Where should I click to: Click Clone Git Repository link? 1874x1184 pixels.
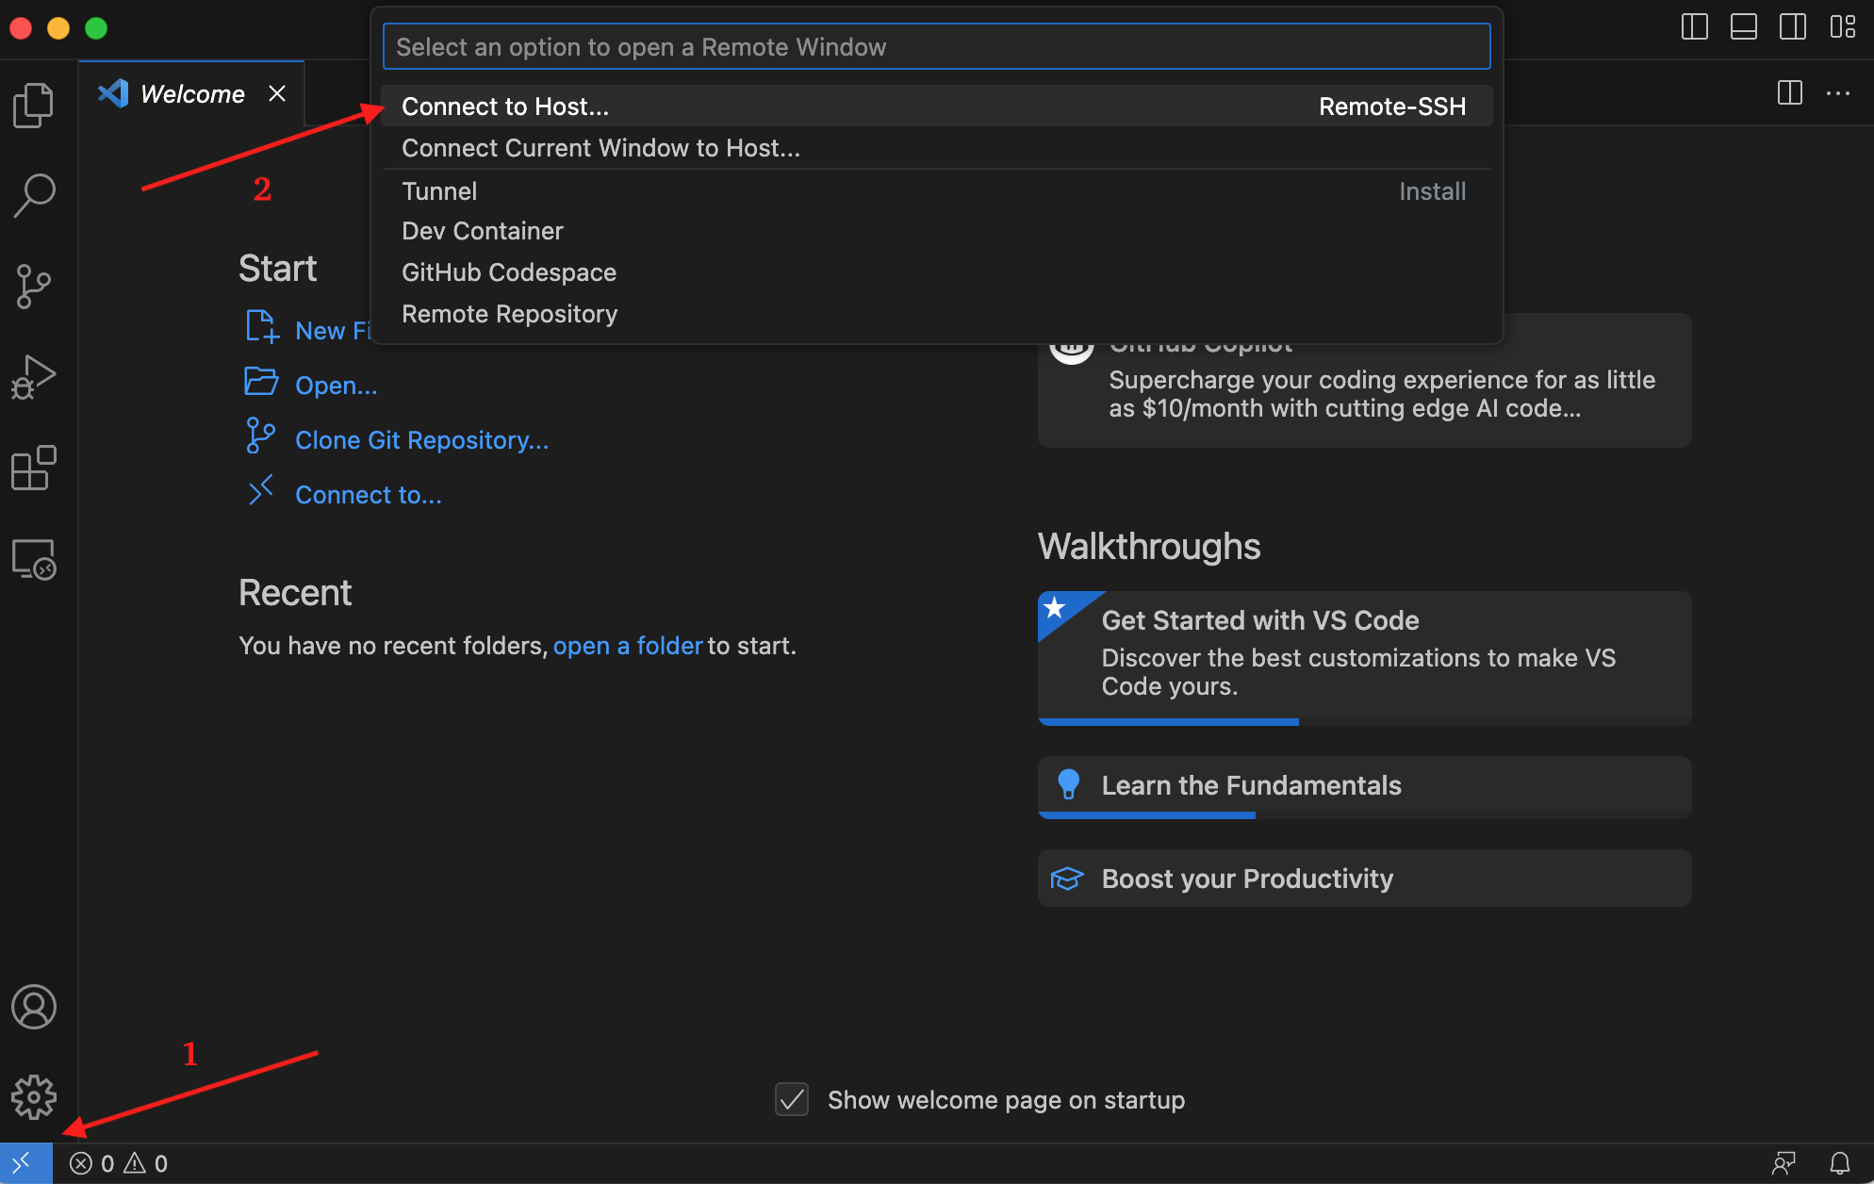(x=421, y=437)
